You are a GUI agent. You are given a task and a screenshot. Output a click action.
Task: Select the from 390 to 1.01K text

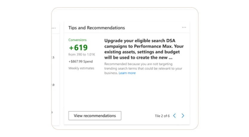(x=82, y=54)
